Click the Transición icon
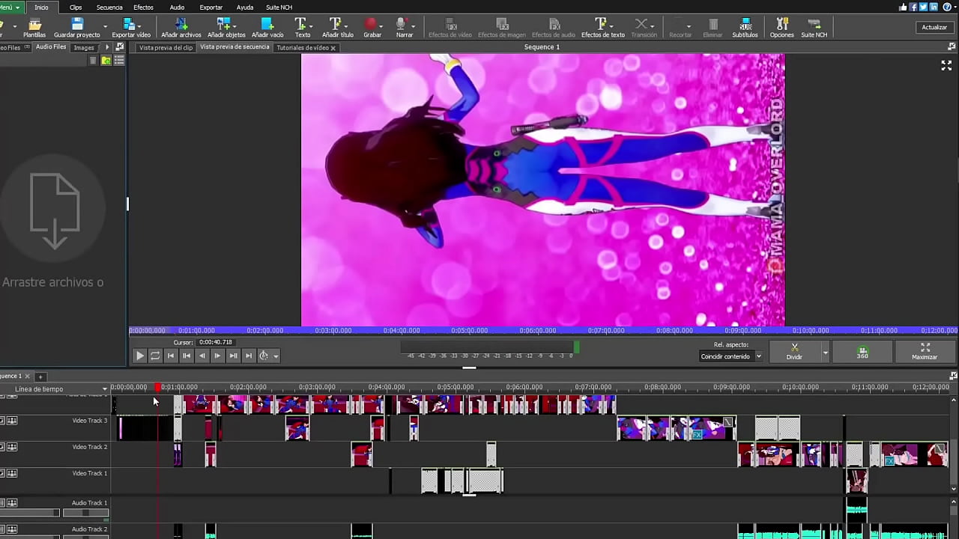Viewport: 959px width, 539px height. [641, 24]
